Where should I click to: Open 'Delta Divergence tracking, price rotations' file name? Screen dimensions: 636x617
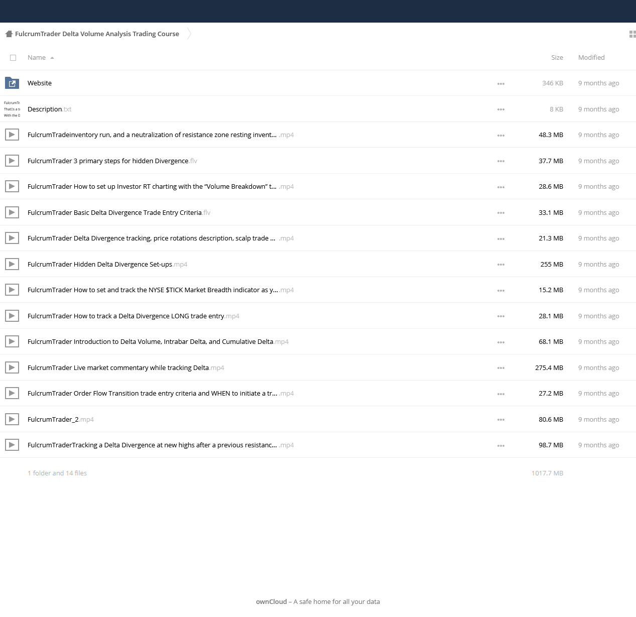coord(161,238)
